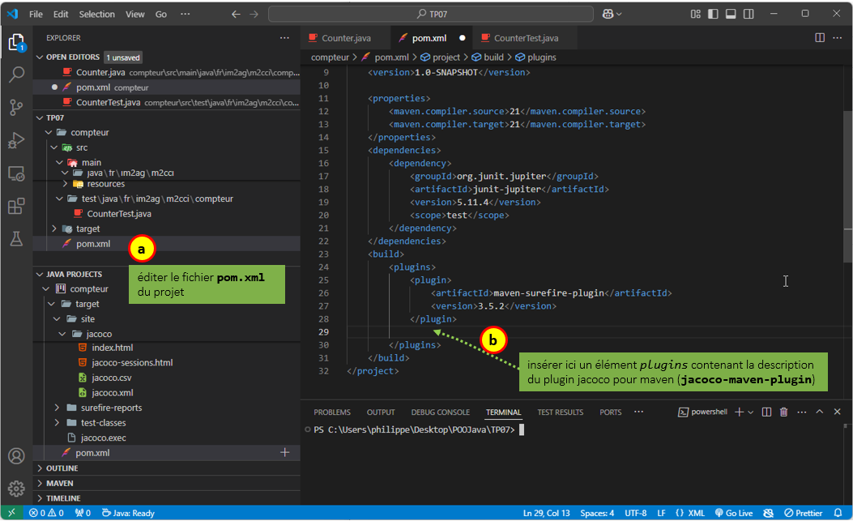Expand the OUTLINE section
This screenshot has width=853, height=521.
pos(62,468)
